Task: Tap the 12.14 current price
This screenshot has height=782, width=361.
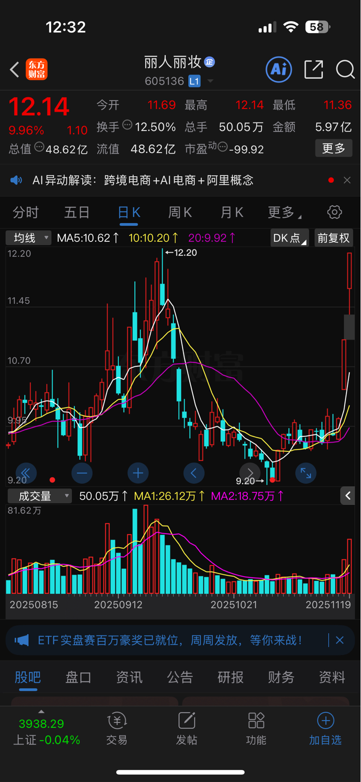Action: click(x=39, y=107)
